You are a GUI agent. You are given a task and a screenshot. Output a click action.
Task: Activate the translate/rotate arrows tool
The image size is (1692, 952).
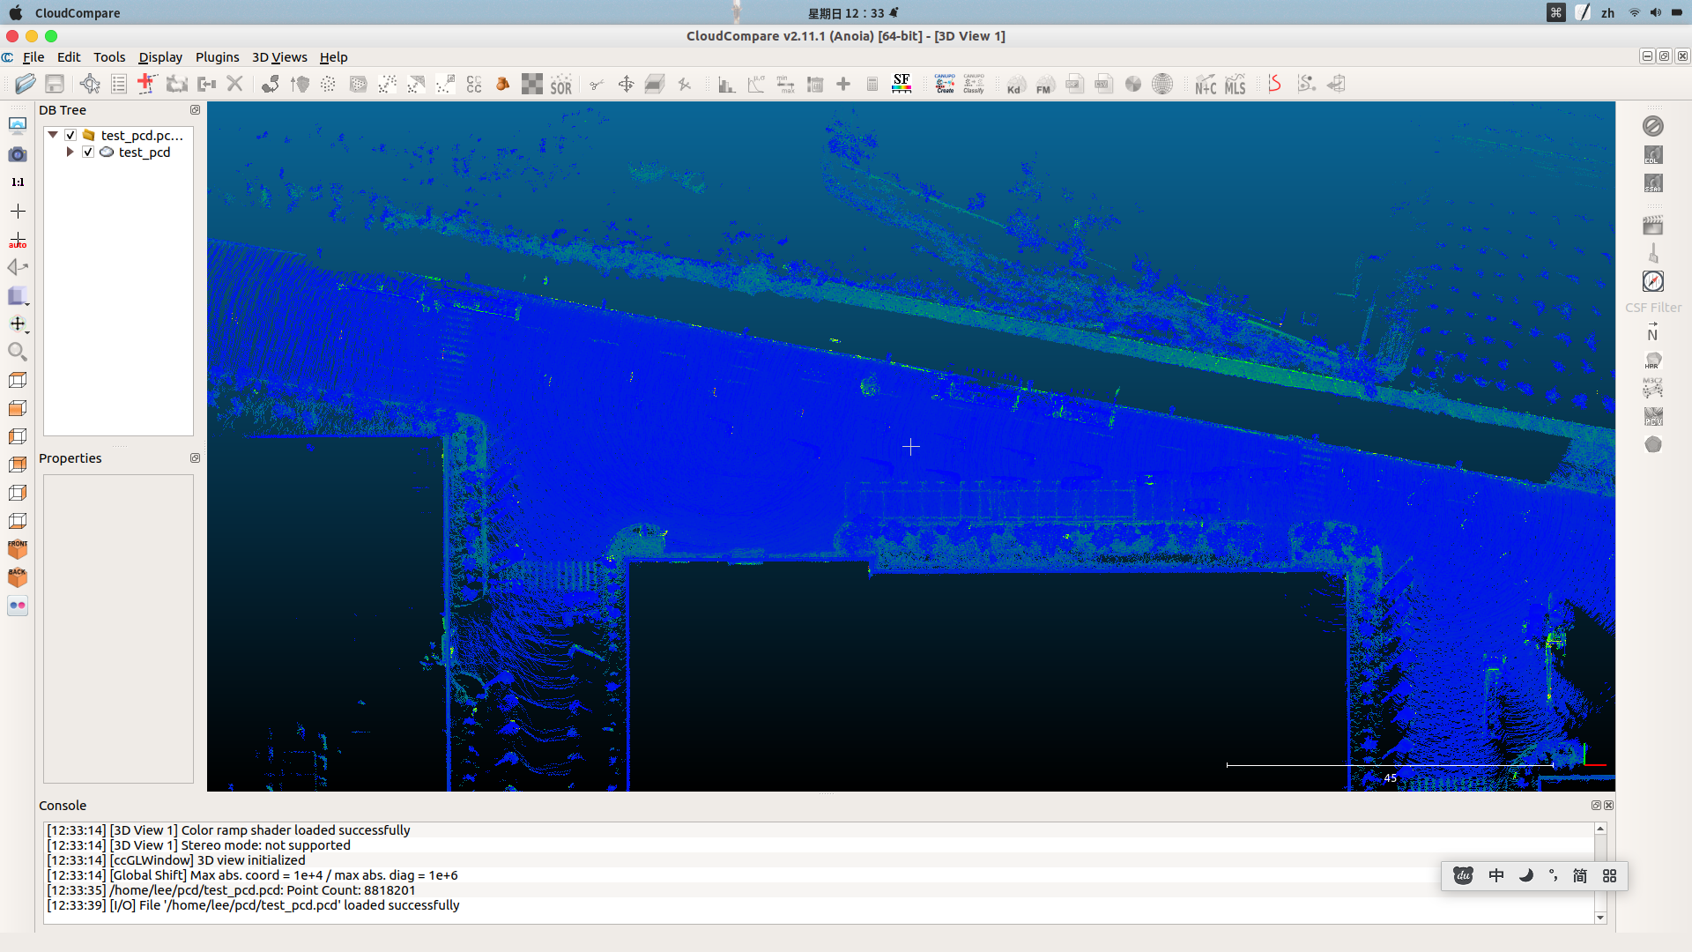click(x=626, y=84)
